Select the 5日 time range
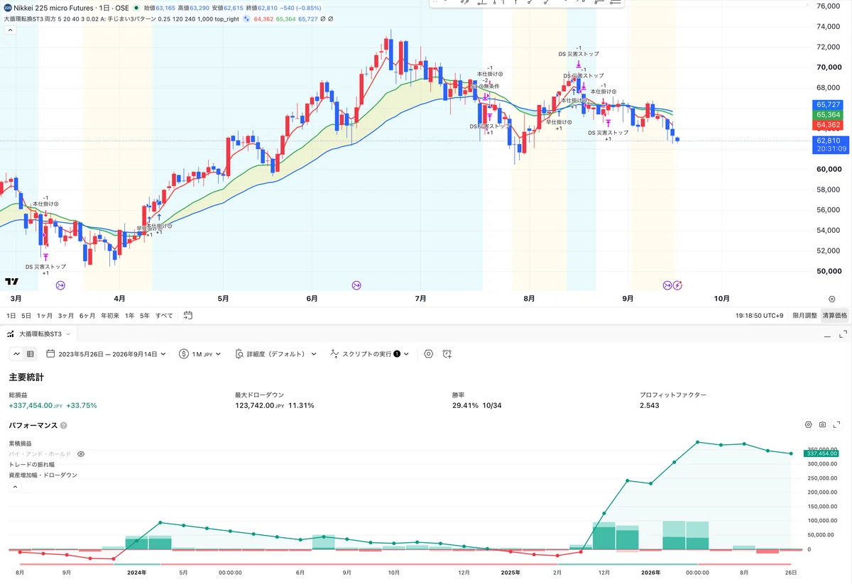The width and height of the screenshot is (852, 584). coord(26,315)
